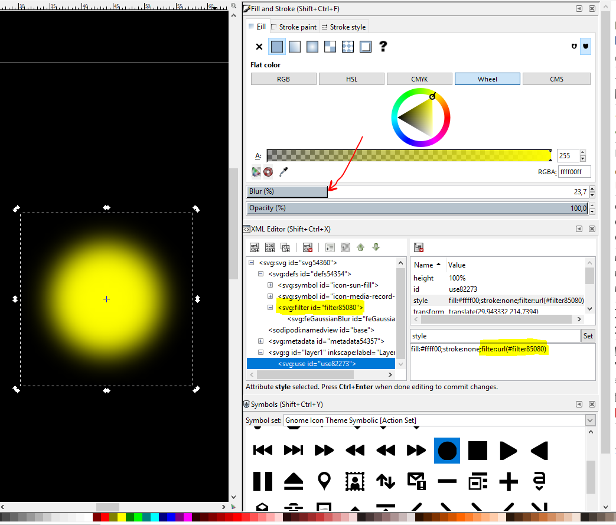Collapse the svg:filter filter85080 node
This screenshot has height=525, width=616.
pyautogui.click(x=270, y=308)
